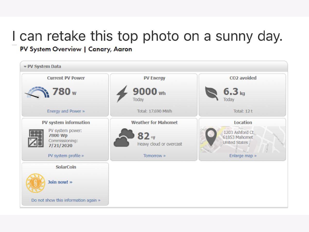The height and width of the screenshot is (232, 309).
Task: Click the 9000 Wh energy value
Action: point(149,92)
